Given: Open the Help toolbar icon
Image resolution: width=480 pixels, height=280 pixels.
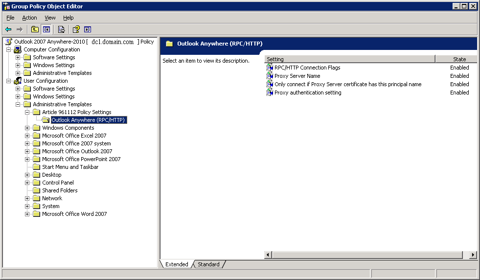Looking at the screenshot, I should coord(76,29).
